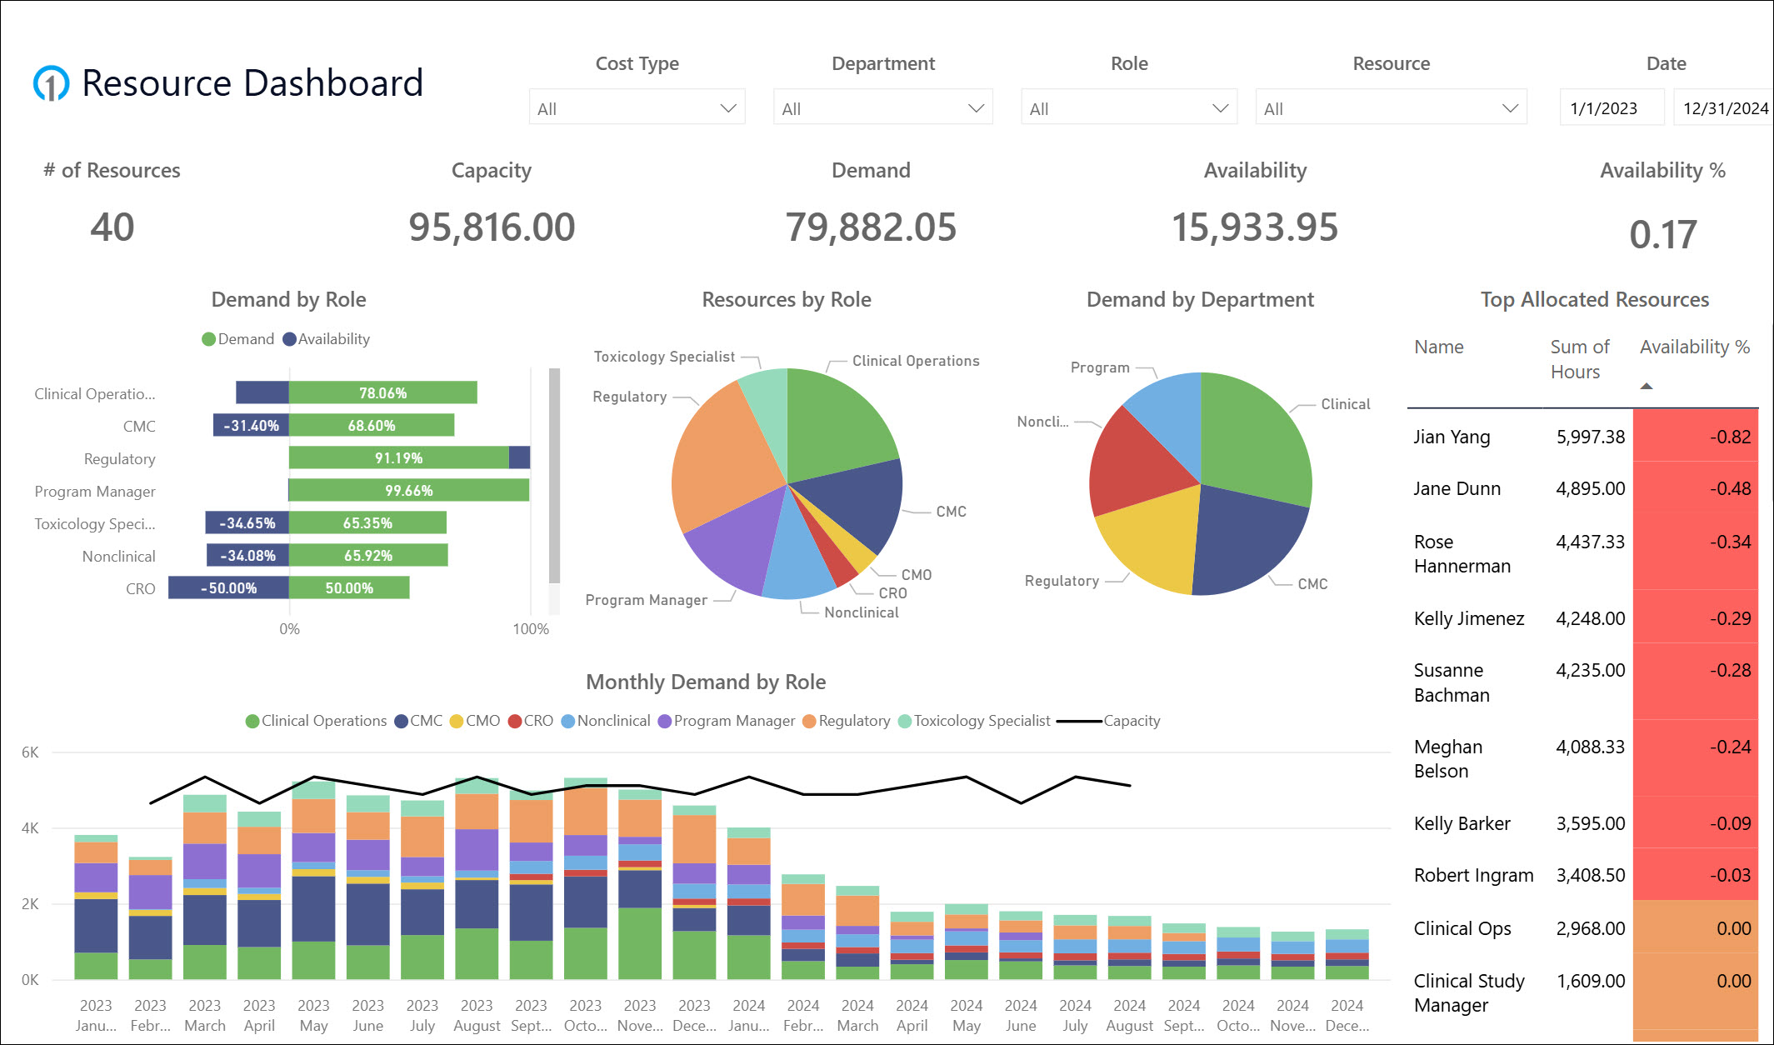Open the Department filter dropdown

click(882, 107)
